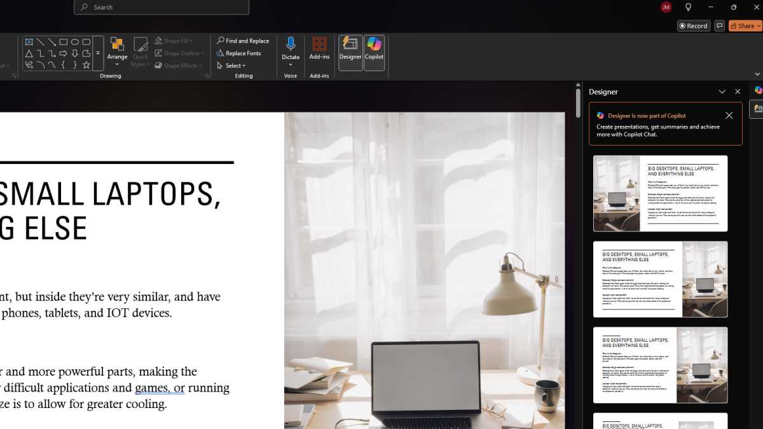Dismiss the Copilot notification banner

(x=729, y=115)
